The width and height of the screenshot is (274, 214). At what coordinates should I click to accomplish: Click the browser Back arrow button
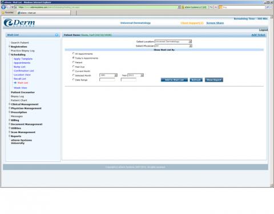[3, 7]
